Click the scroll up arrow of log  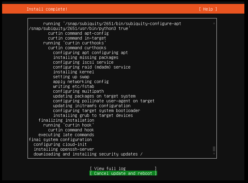tap(214, 23)
